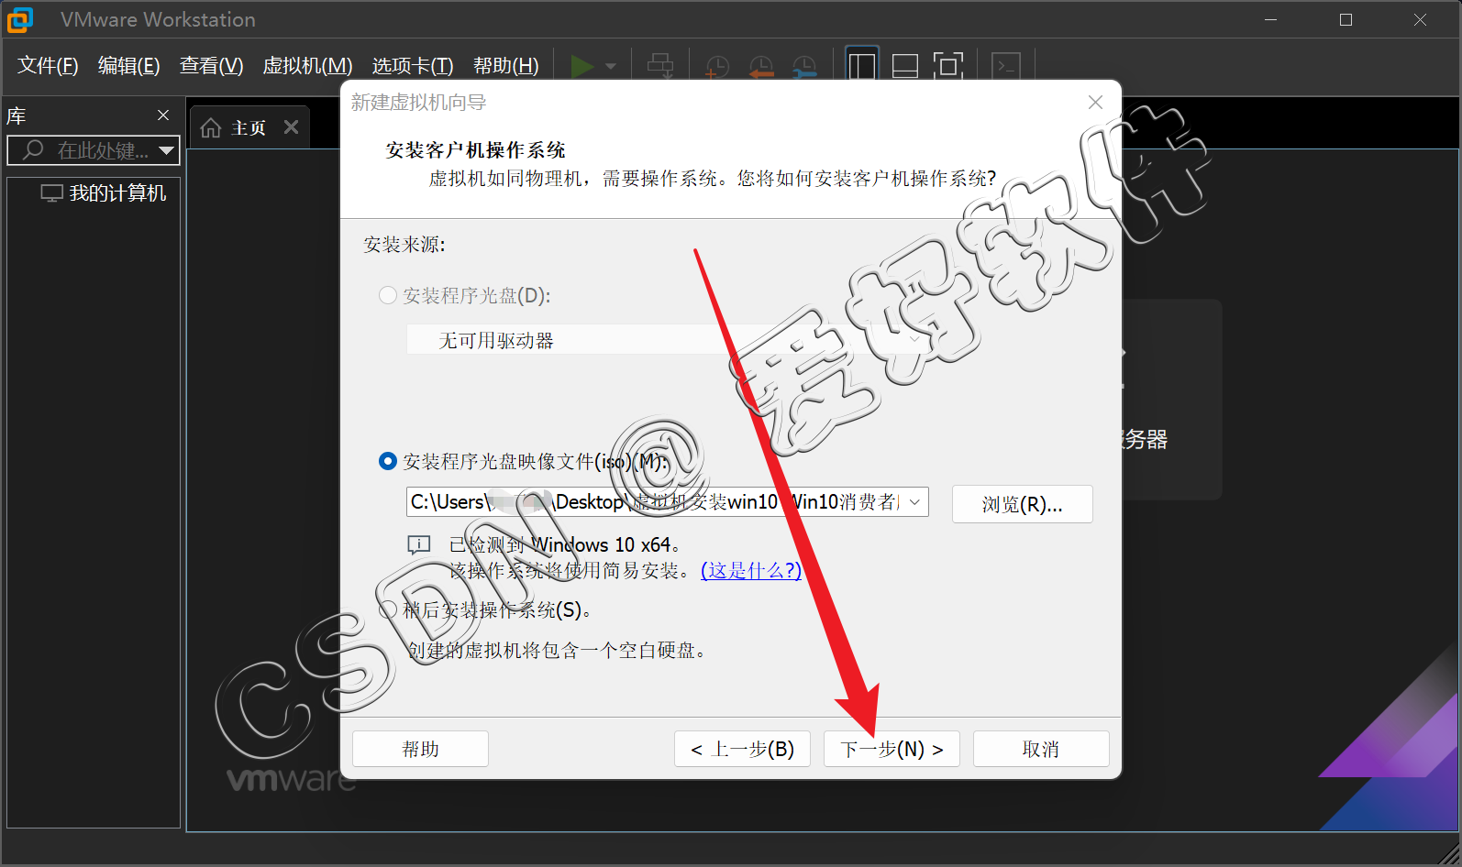
Task: Open the snapshot manager wrench icon
Action: point(804,66)
